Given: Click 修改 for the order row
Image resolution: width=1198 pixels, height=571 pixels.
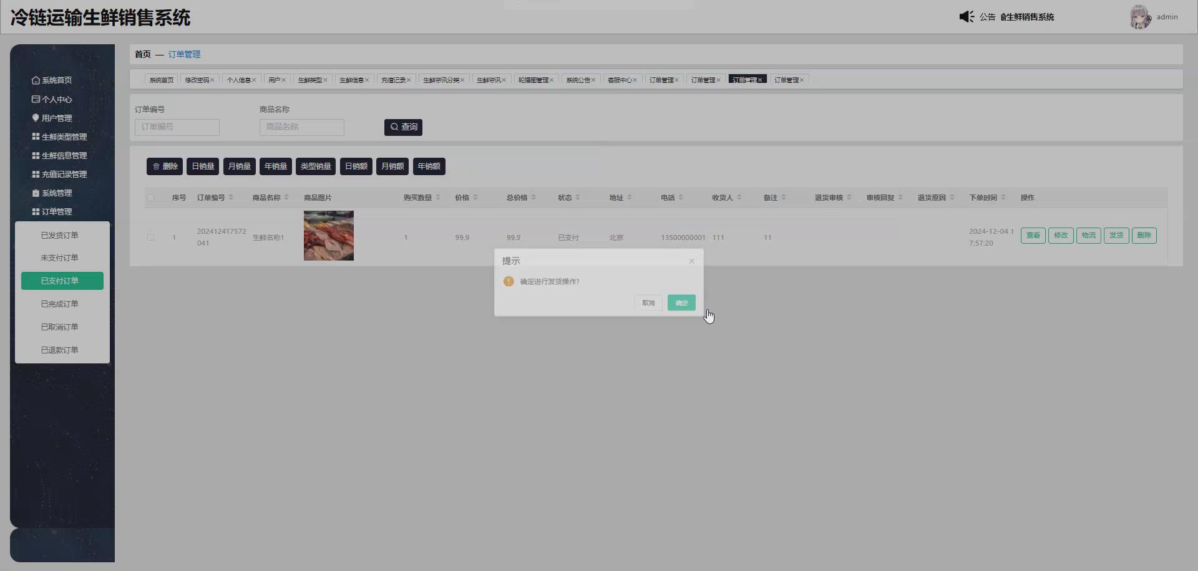Looking at the screenshot, I should [1061, 236].
